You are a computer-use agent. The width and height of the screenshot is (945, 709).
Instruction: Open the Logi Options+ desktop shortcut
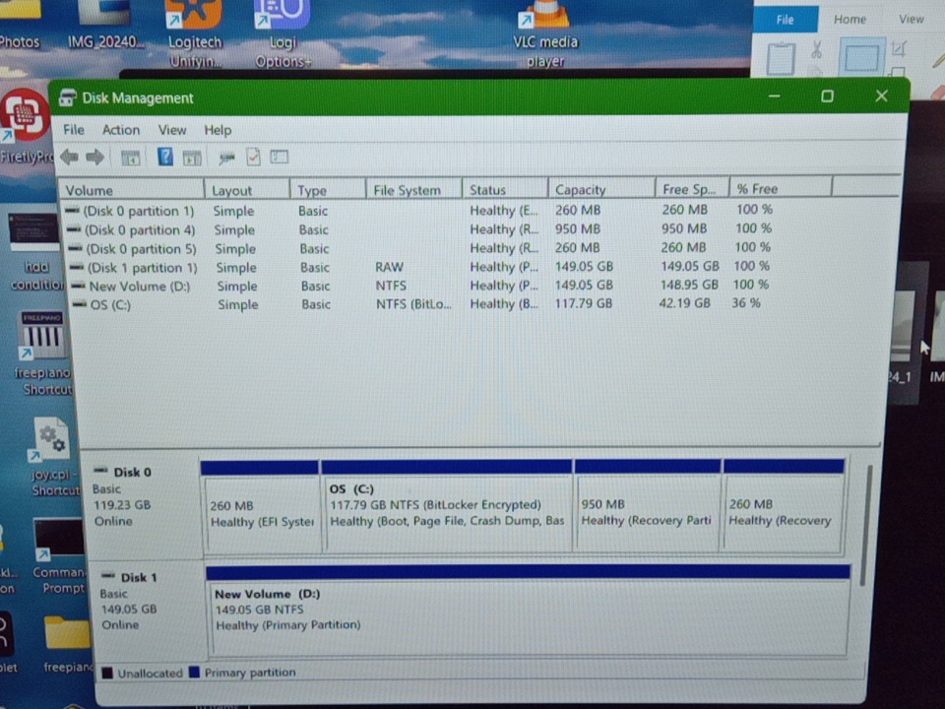pyautogui.click(x=283, y=33)
